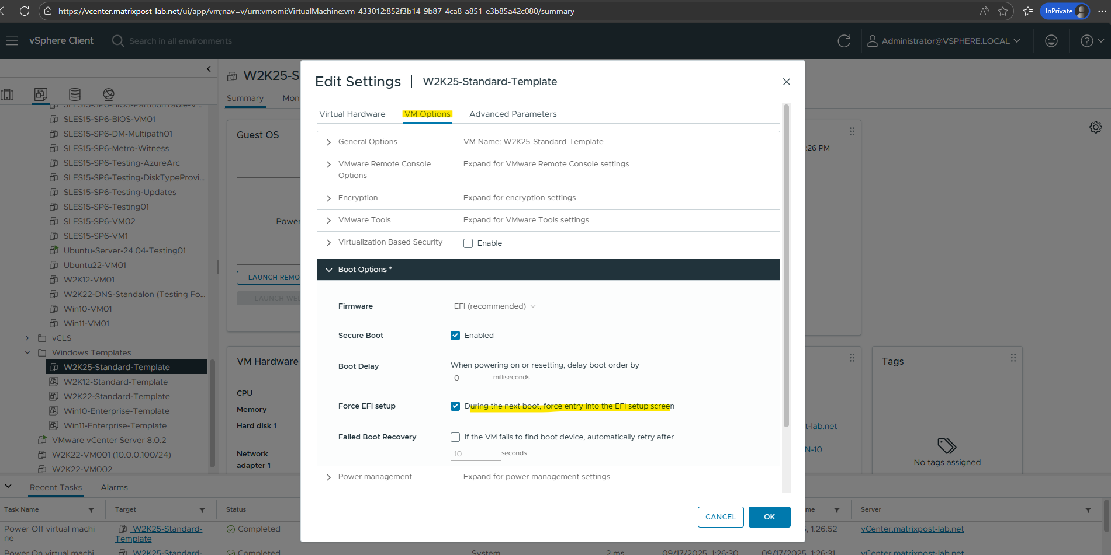
Task: Open the Networking inventory icon
Action: click(109, 94)
